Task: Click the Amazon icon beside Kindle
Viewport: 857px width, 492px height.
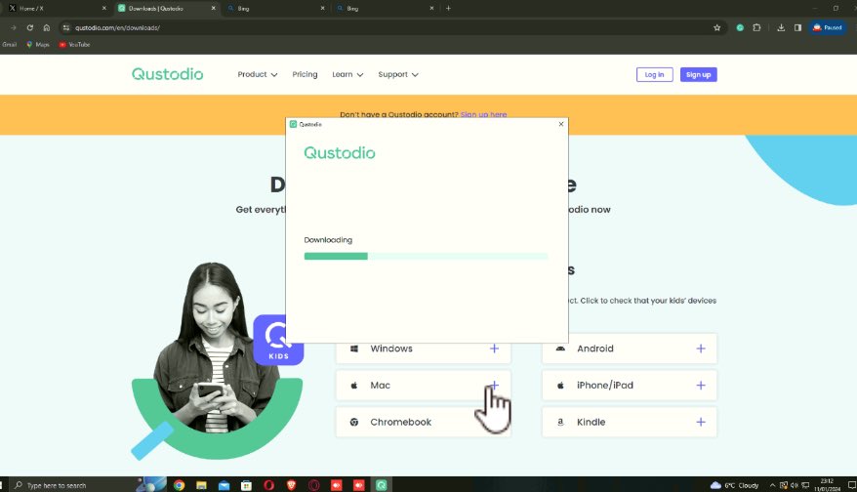Action: [560, 422]
